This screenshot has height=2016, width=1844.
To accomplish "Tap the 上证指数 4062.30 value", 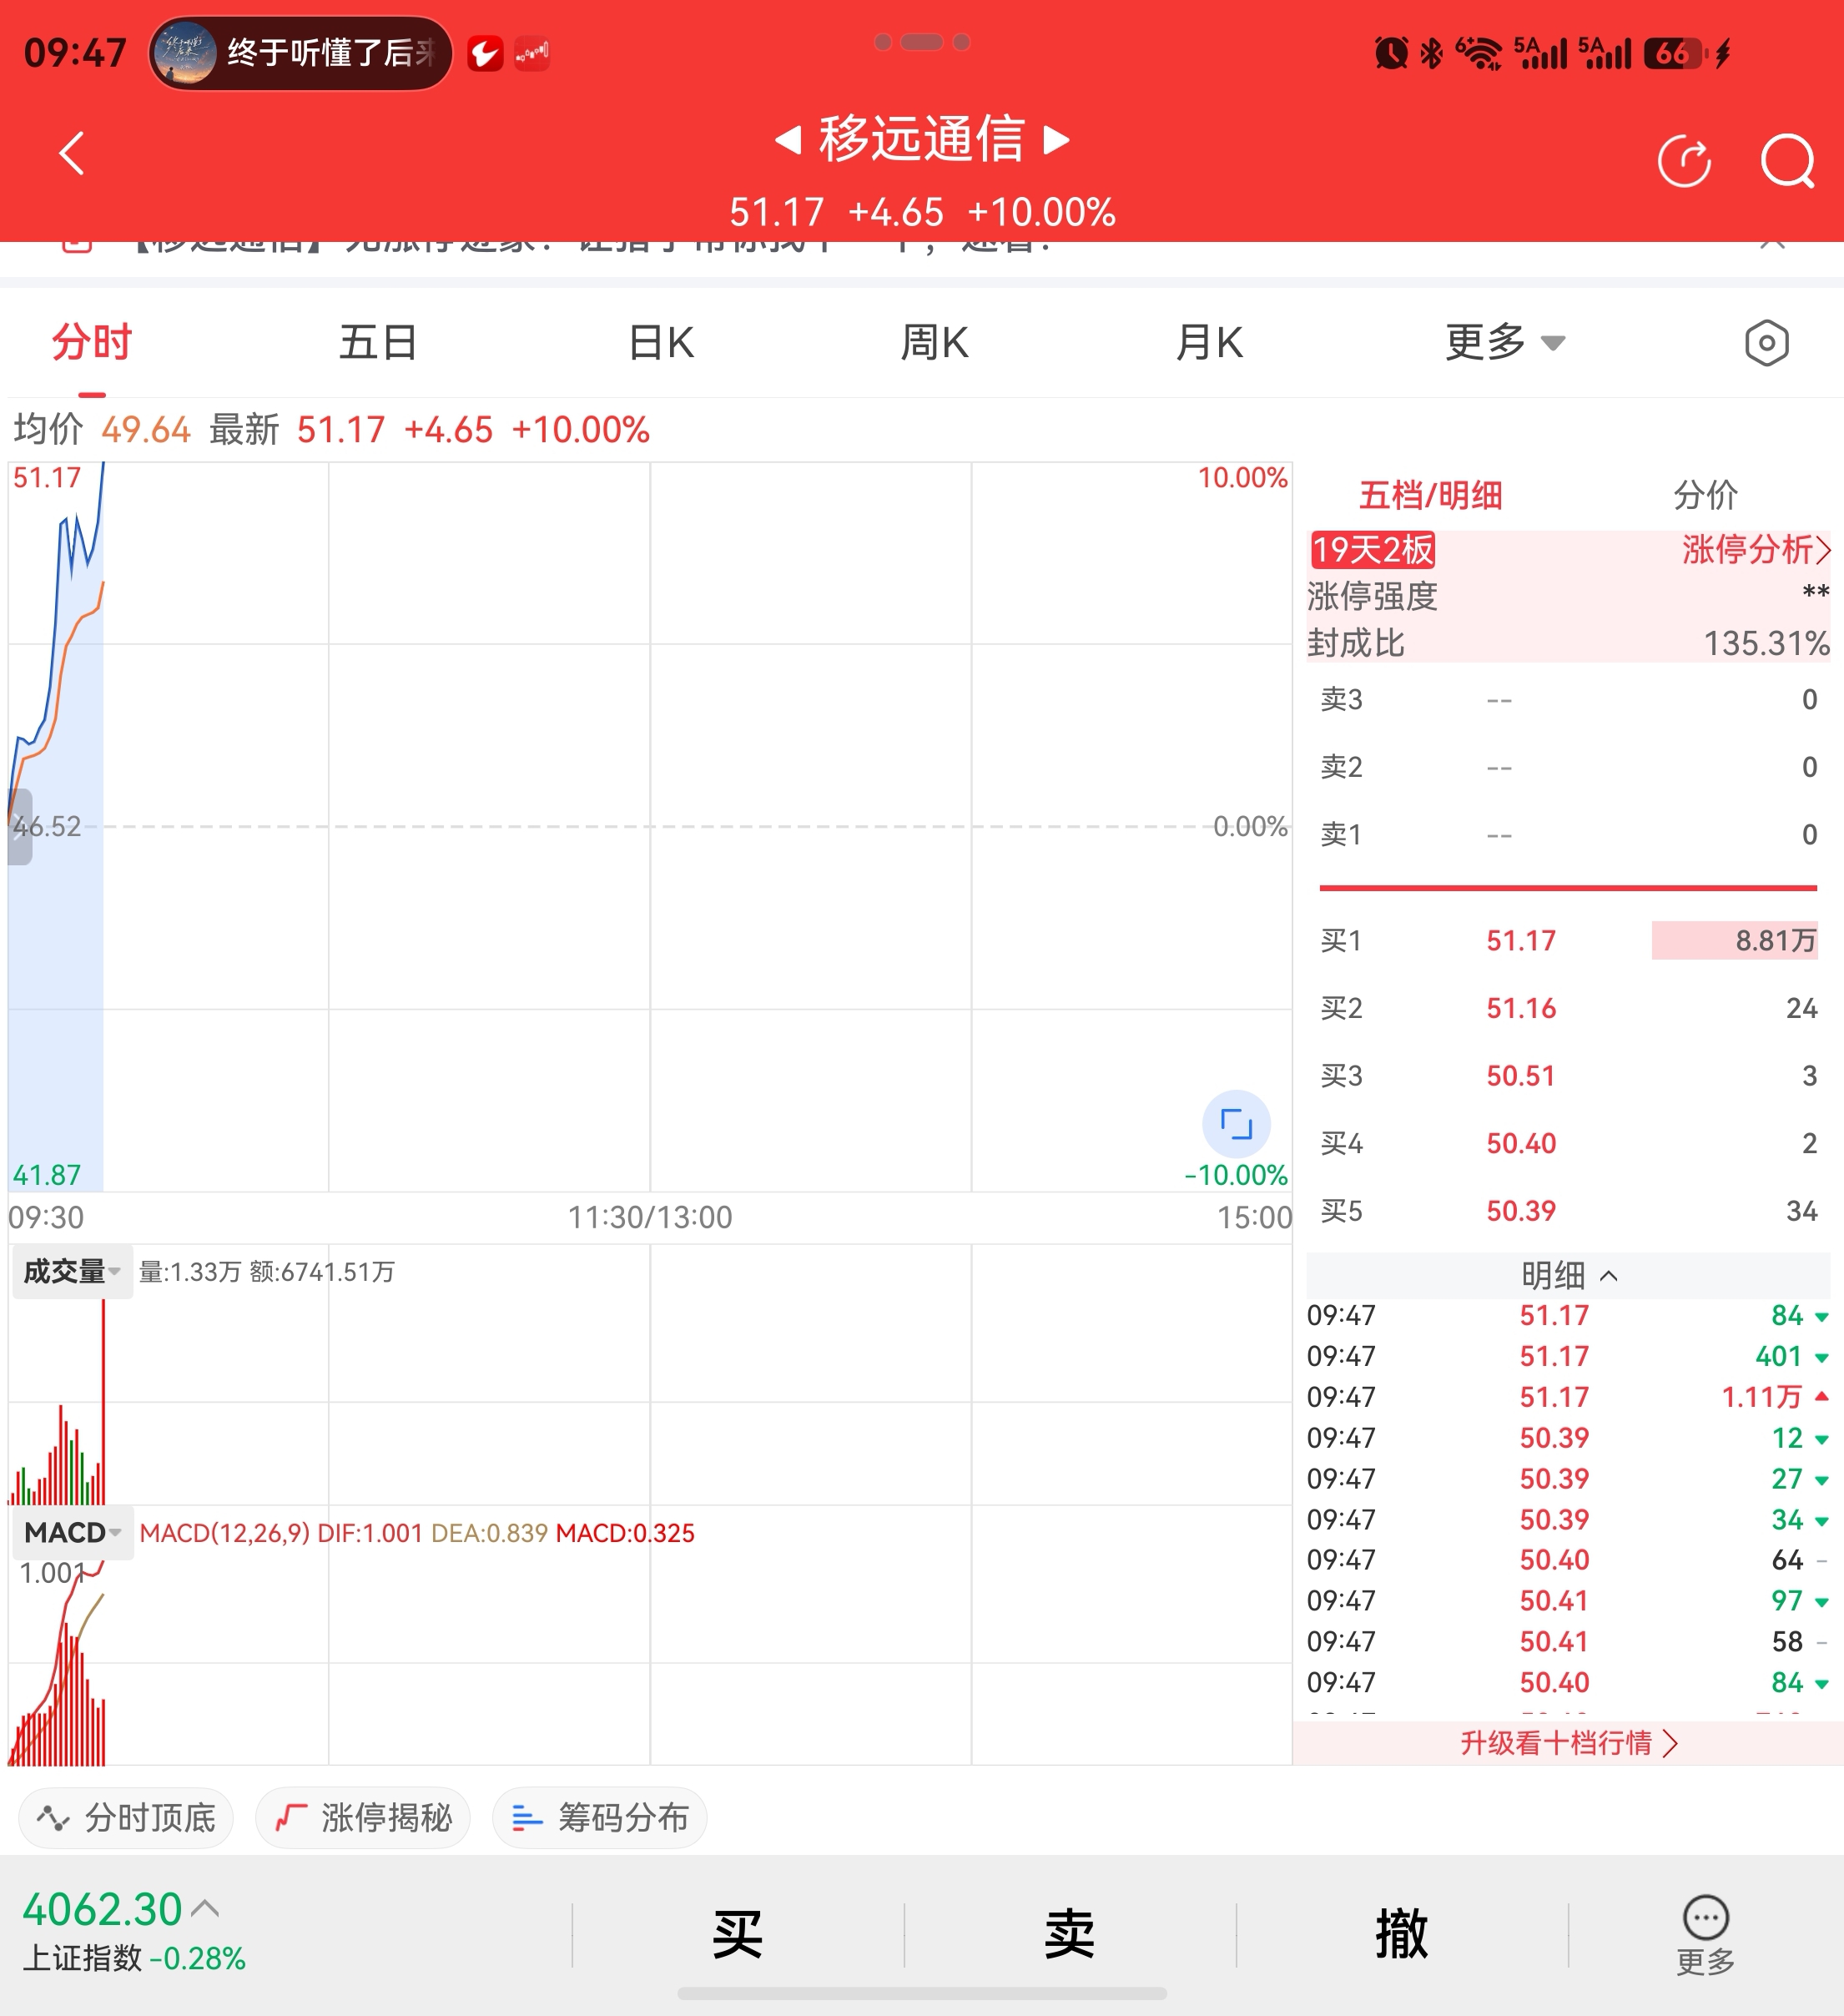I will pyautogui.click(x=102, y=1909).
